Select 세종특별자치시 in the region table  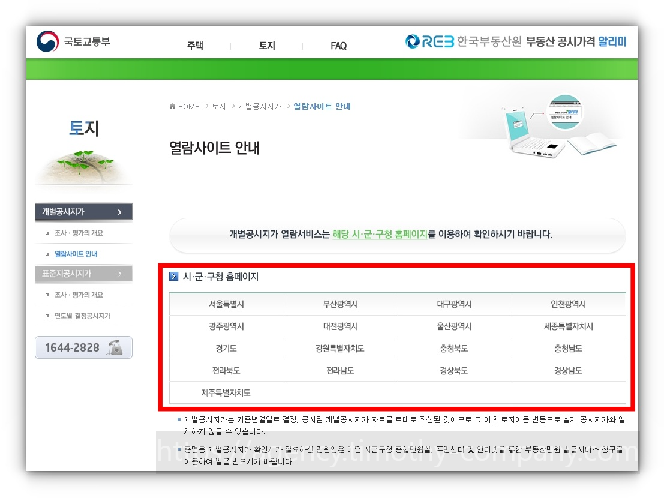point(569,326)
